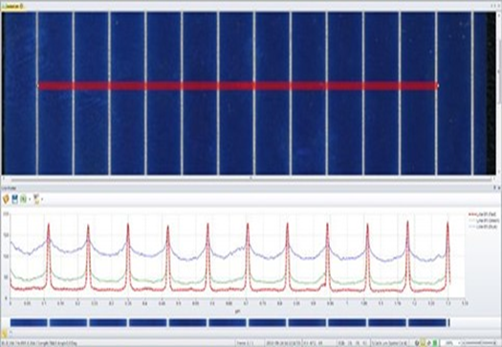Click the red measurement line across the image
Screen dimensions: 502x347
(238, 86)
